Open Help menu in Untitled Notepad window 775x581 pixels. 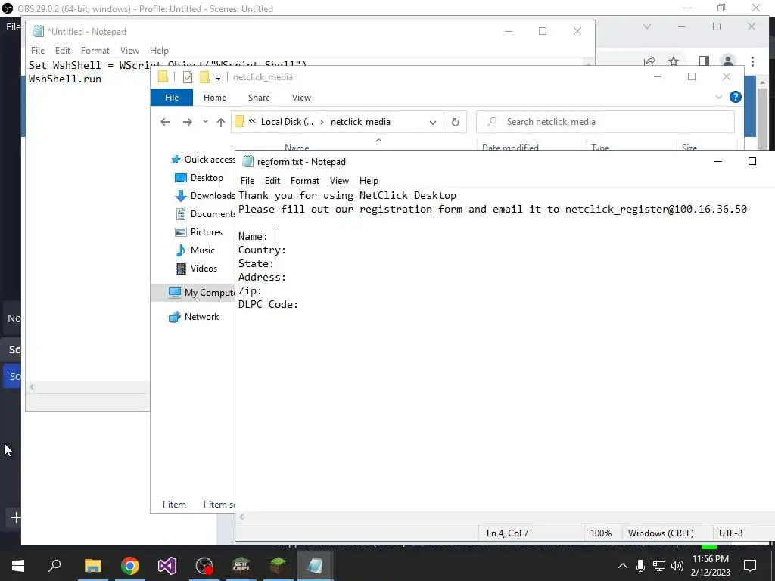[159, 51]
